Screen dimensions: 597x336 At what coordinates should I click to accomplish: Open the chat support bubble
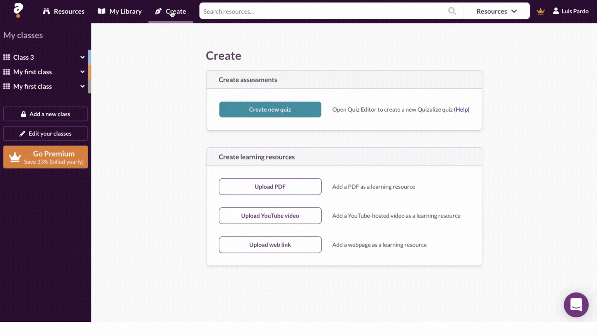point(576,305)
